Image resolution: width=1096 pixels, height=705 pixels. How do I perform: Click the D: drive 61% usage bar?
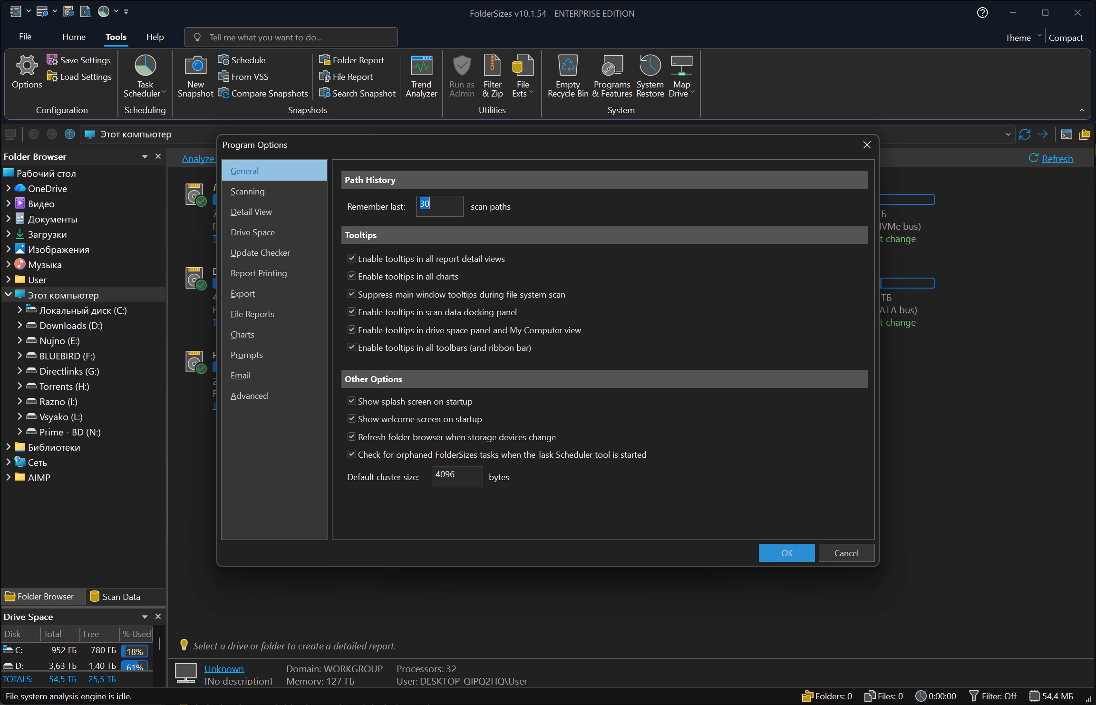135,666
